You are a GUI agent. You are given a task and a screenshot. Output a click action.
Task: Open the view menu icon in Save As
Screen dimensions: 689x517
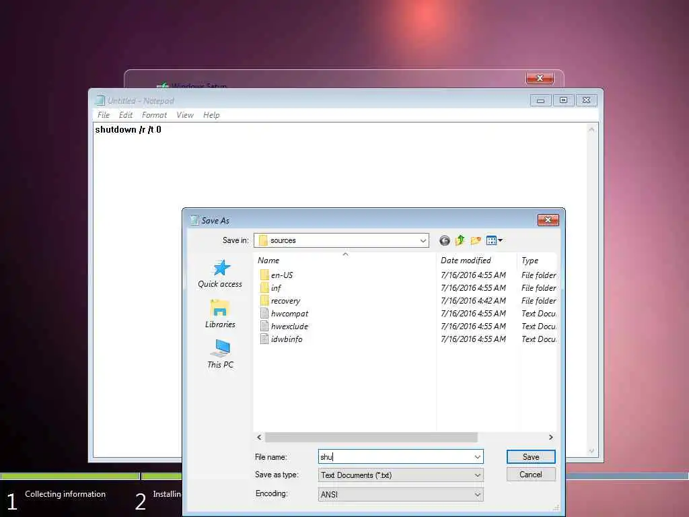click(x=494, y=240)
